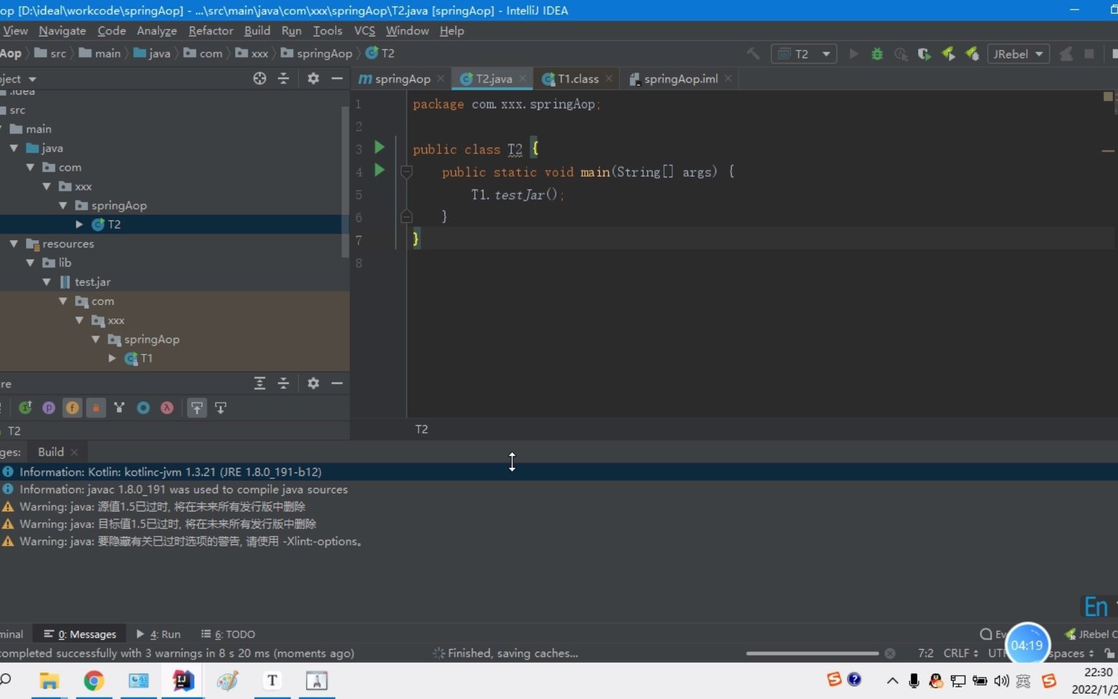This screenshot has height=699, width=1118.
Task: Toggle Show non-public lock icon
Action: (x=96, y=408)
